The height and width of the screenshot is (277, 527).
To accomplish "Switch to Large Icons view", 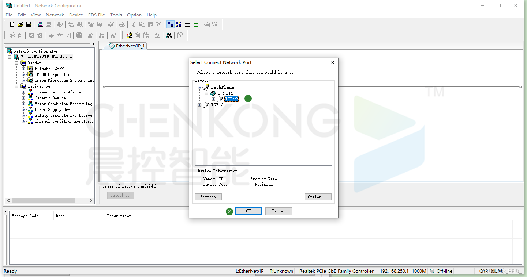I will click(170, 24).
